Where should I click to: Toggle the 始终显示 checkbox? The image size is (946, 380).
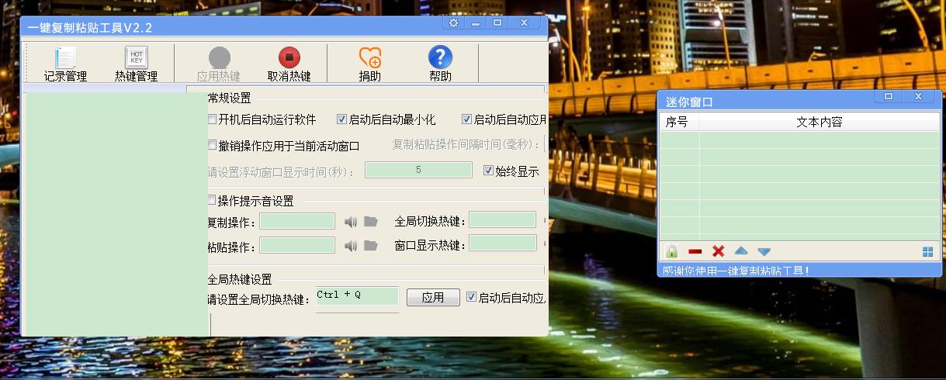click(x=488, y=171)
